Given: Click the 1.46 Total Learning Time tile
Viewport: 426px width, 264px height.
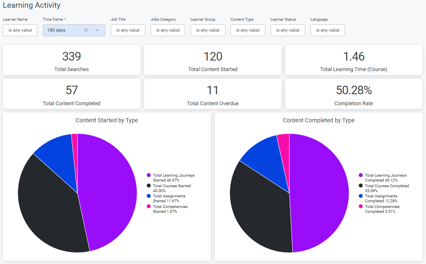Looking at the screenshot, I should [354, 60].
